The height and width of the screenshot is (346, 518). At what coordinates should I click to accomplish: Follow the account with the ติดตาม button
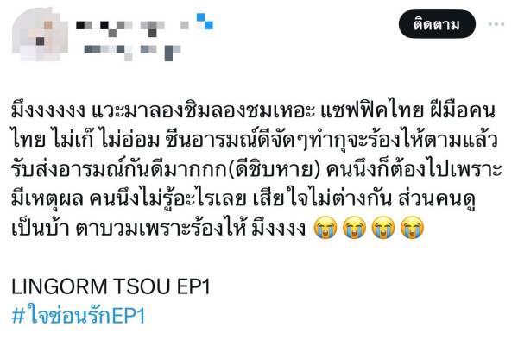point(437,24)
